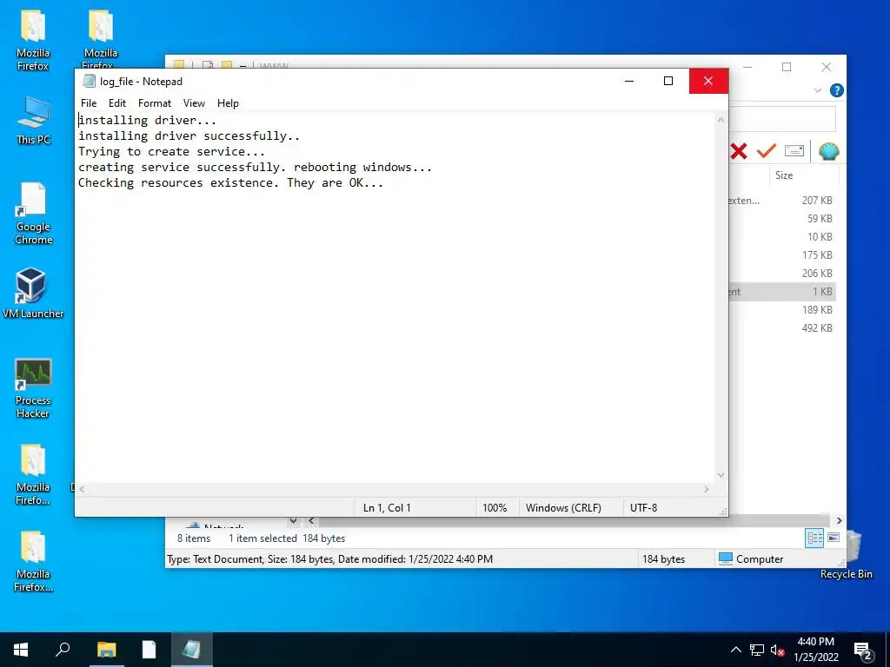Click Notepad's horizontal scroll left arrow
890x667 pixels.
click(x=83, y=489)
